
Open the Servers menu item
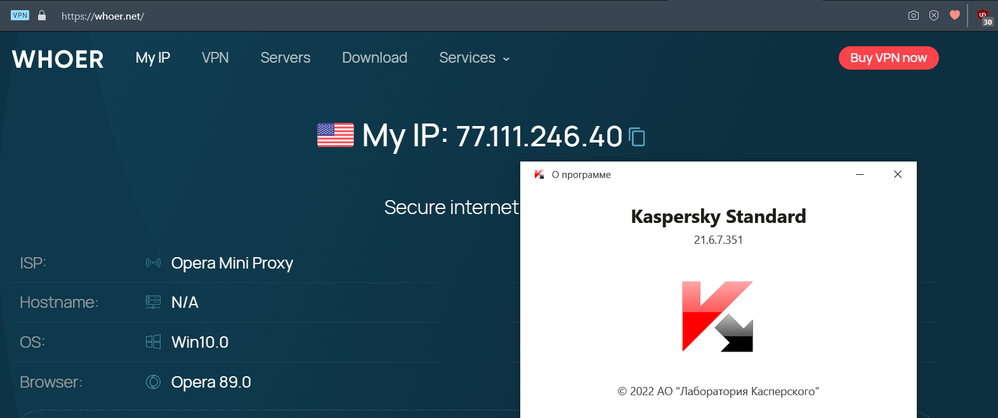286,58
